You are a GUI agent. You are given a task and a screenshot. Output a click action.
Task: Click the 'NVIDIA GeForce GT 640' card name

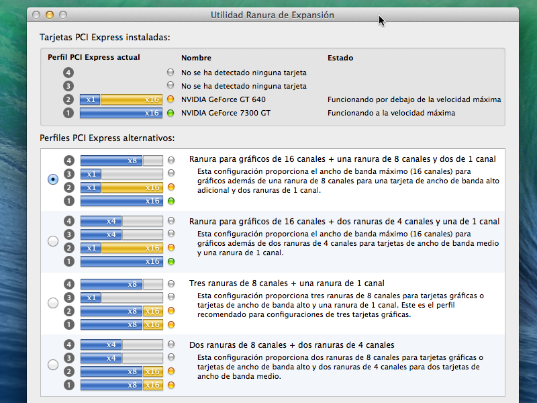click(x=224, y=99)
